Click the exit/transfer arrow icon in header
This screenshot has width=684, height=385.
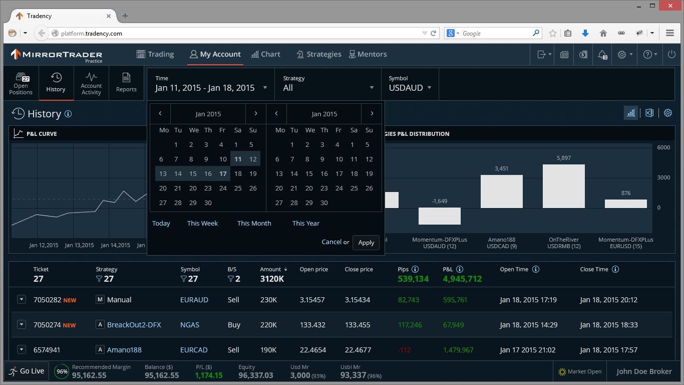pos(544,55)
